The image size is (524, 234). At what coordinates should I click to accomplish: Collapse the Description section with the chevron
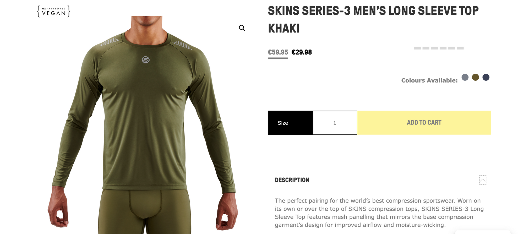483,180
